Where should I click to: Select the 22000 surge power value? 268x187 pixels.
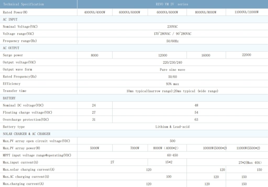pyautogui.click(x=247, y=55)
